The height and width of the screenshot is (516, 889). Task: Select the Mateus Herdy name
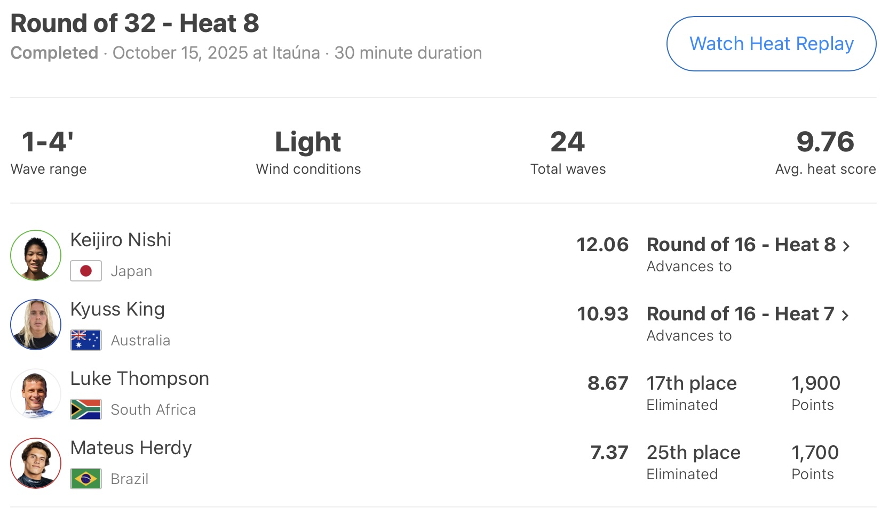(x=131, y=448)
